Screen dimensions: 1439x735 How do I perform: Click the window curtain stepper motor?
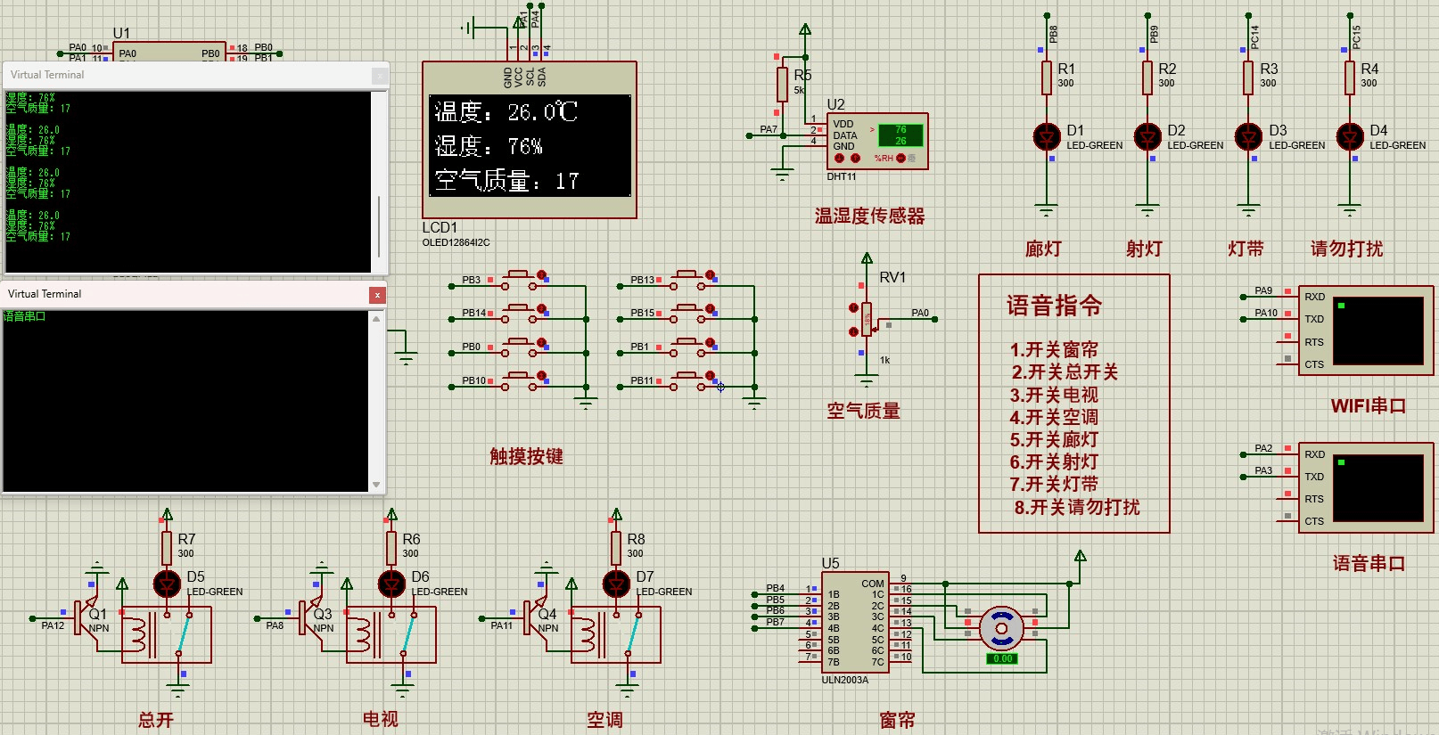click(x=1001, y=629)
